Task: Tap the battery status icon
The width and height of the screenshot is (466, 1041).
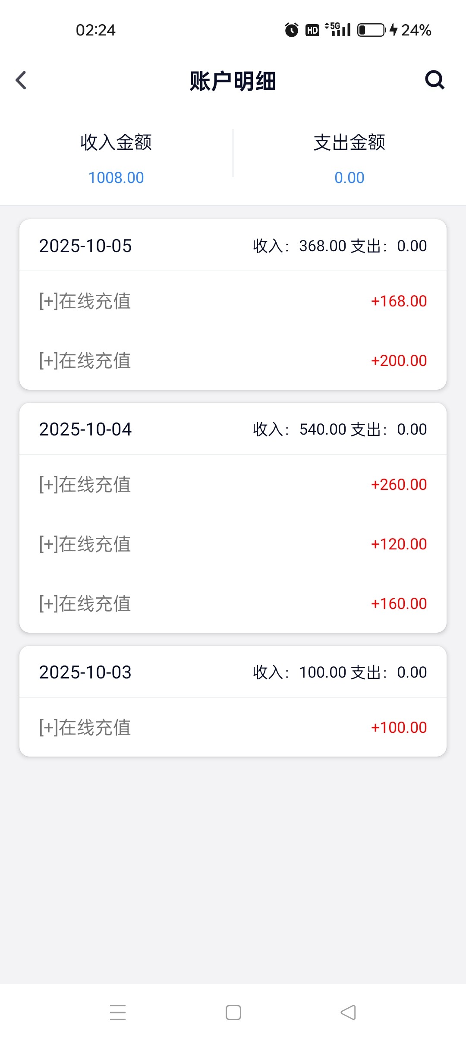Action: click(x=371, y=30)
